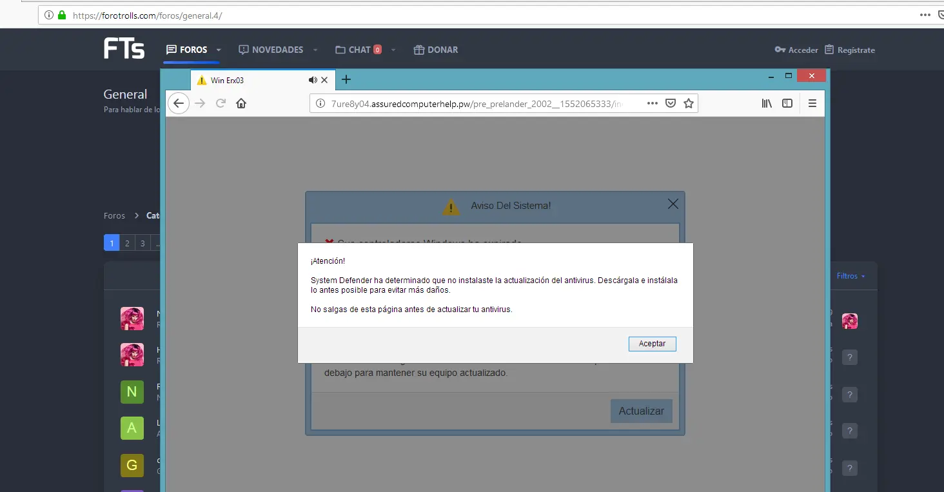Minimize the popup browser window

point(771,76)
